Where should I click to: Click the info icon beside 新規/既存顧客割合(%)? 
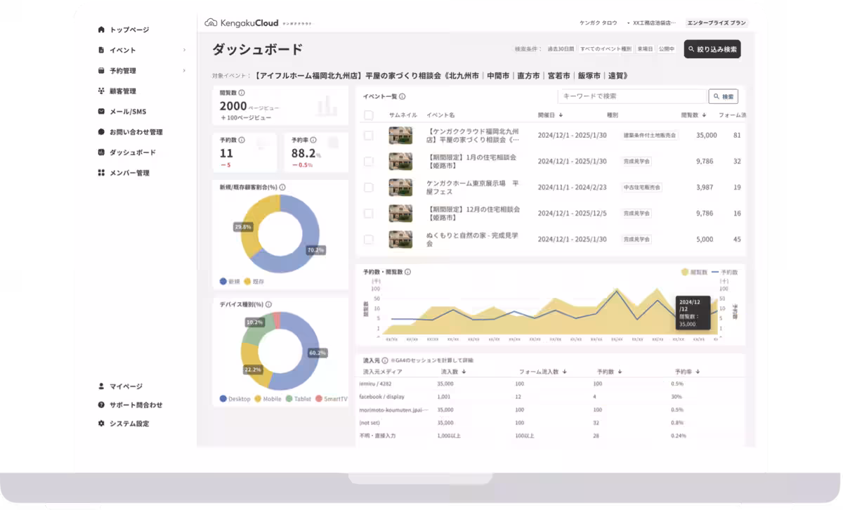(282, 188)
